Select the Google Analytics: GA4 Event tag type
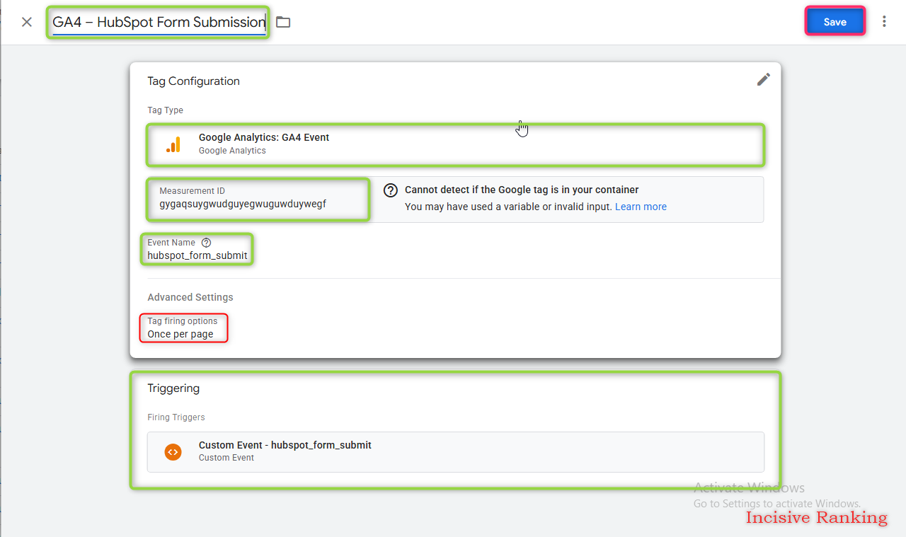 click(x=456, y=144)
